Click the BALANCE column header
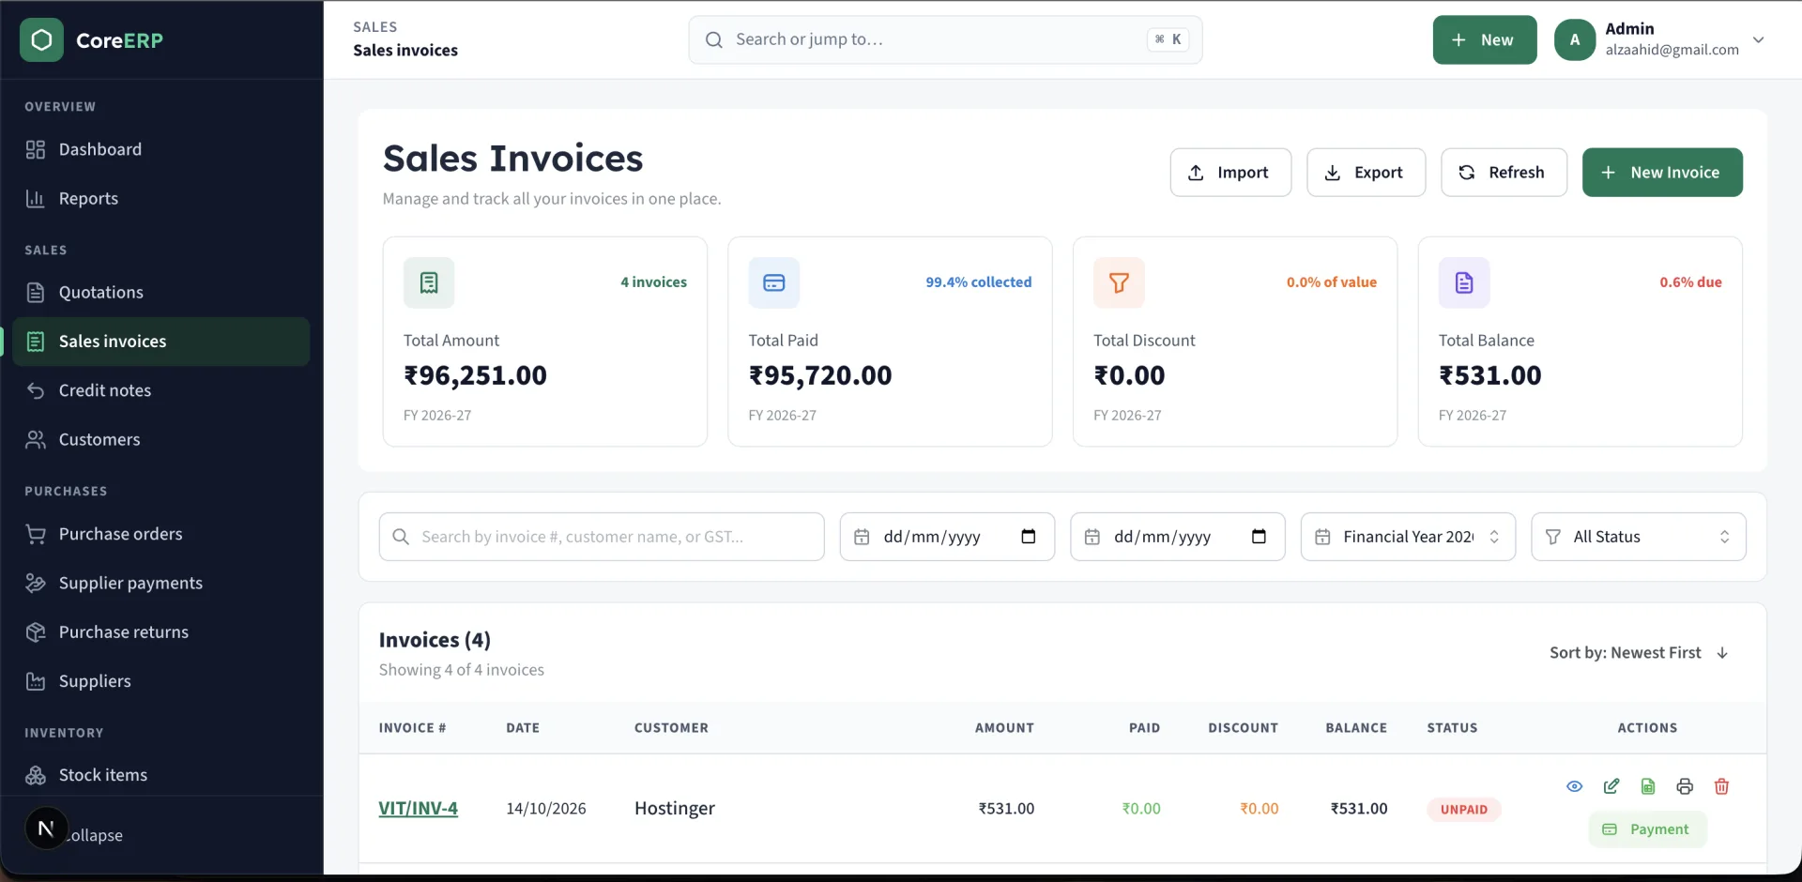The width and height of the screenshot is (1802, 882). point(1356,728)
